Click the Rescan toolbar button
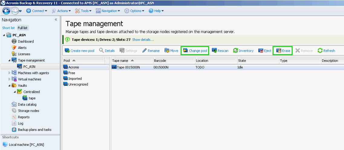This screenshot has width=344, height=150. [220, 51]
